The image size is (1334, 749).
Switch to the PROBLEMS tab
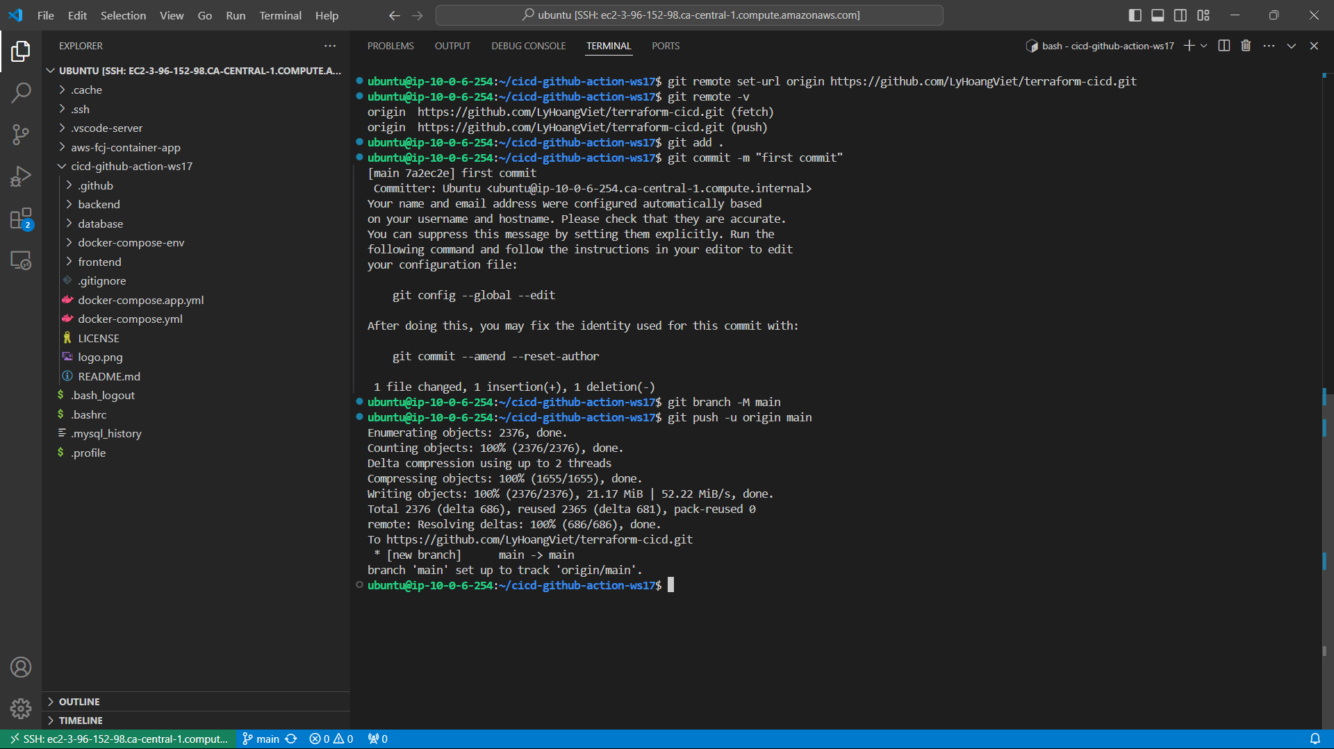coord(390,46)
